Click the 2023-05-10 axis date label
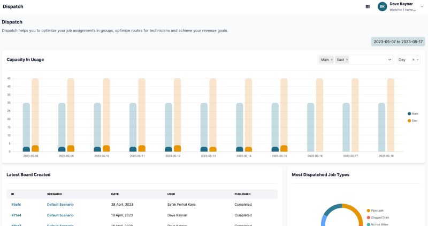 (x=102, y=156)
